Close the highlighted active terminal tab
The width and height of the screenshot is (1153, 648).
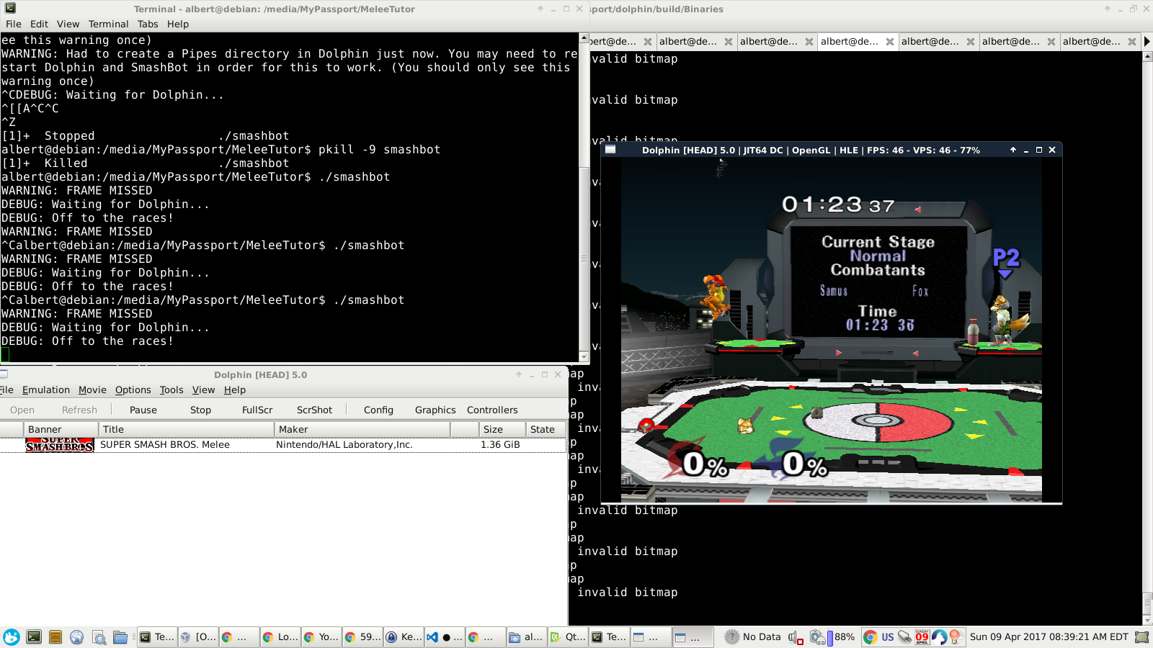click(x=890, y=42)
